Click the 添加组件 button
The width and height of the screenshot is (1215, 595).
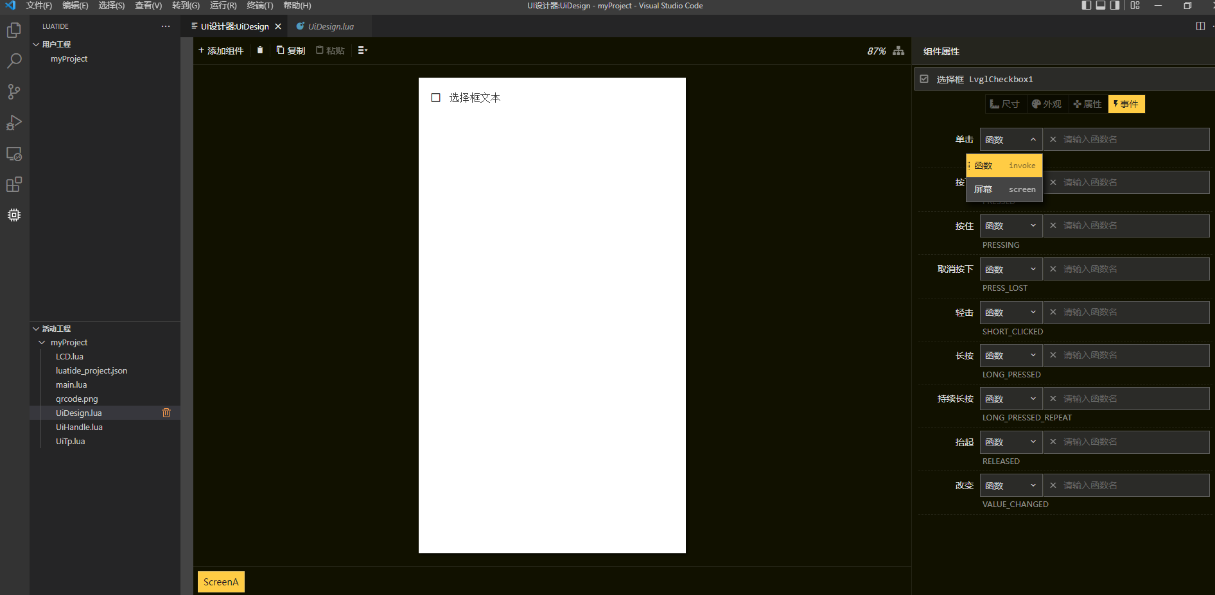[221, 51]
